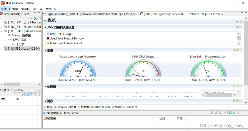Select [11.0.5] Eclipse (13904) in JVM list
Viewport: 248px width, 131px height.
[x=22, y=49]
